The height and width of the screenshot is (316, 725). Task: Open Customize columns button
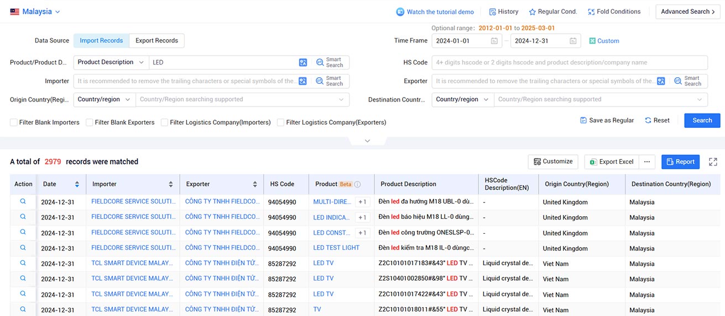(x=553, y=162)
